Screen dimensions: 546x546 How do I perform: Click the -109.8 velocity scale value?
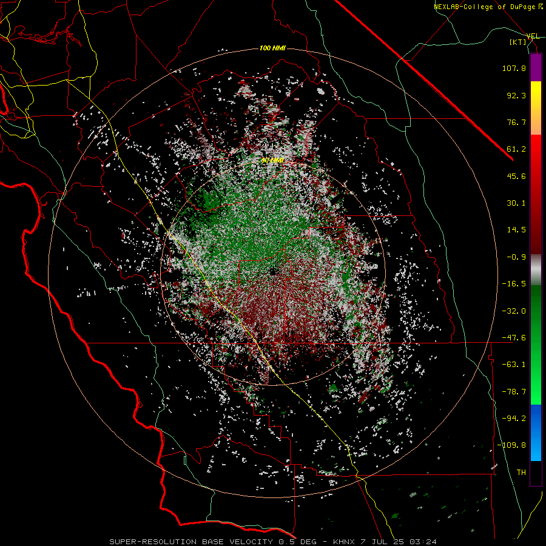511,445
